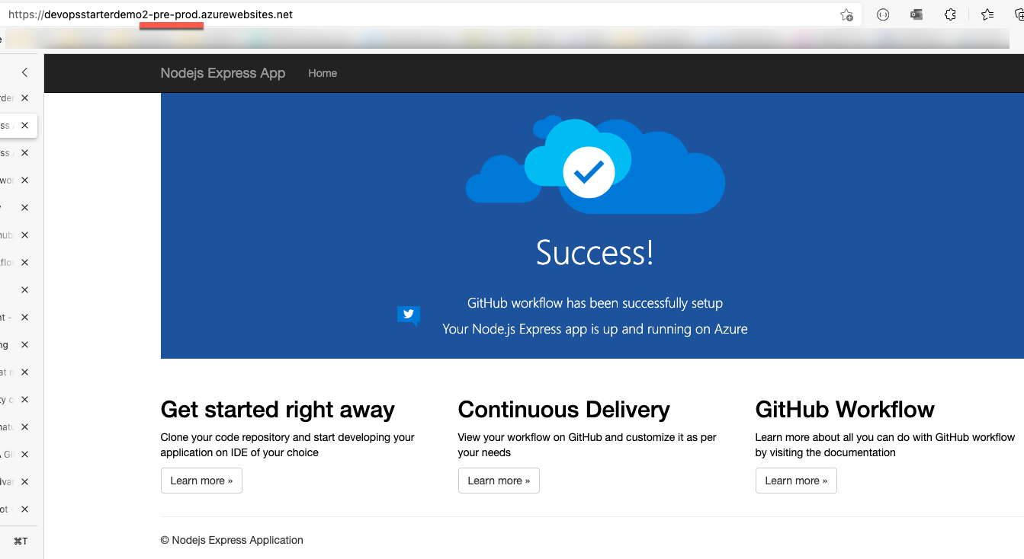The image size is (1024, 559).
Task: Click the browser address bar URL
Action: click(150, 14)
